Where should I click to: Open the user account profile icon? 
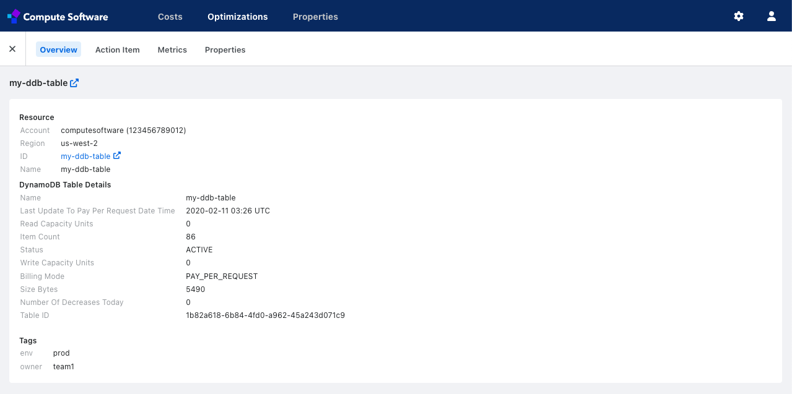click(772, 17)
